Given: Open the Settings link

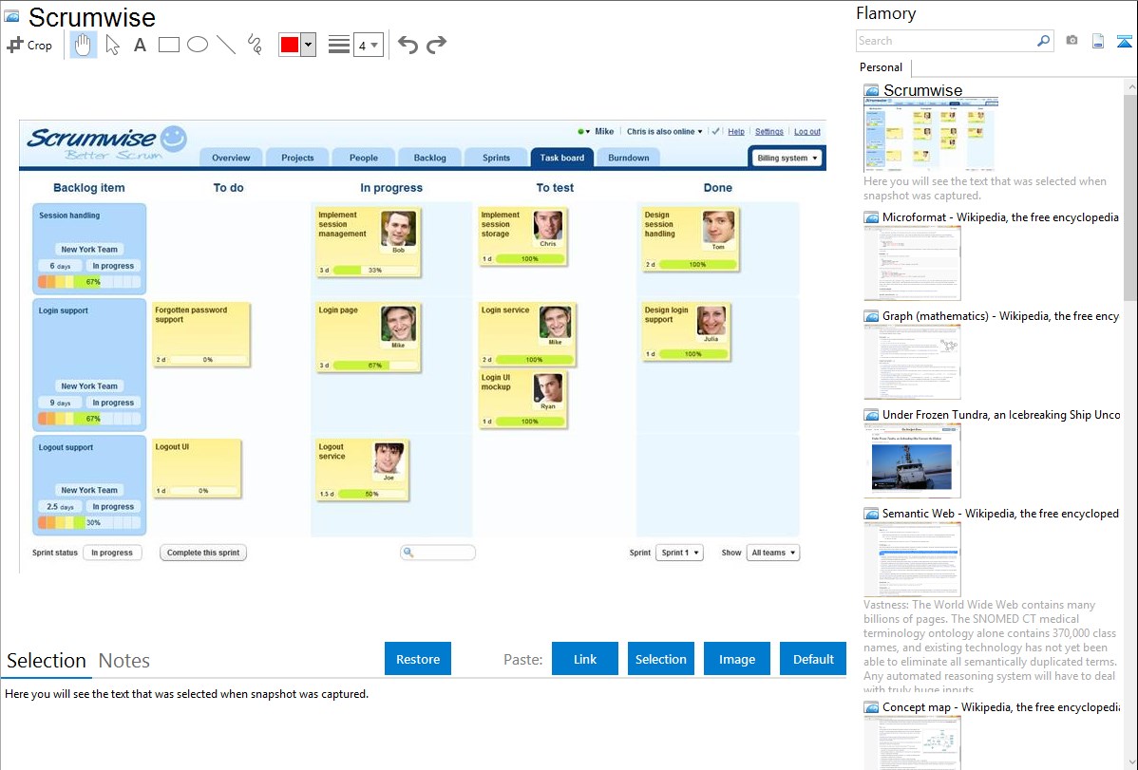Looking at the screenshot, I should pyautogui.click(x=769, y=131).
